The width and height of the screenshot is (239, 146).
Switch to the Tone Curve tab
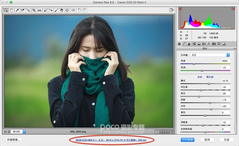tap(184, 44)
